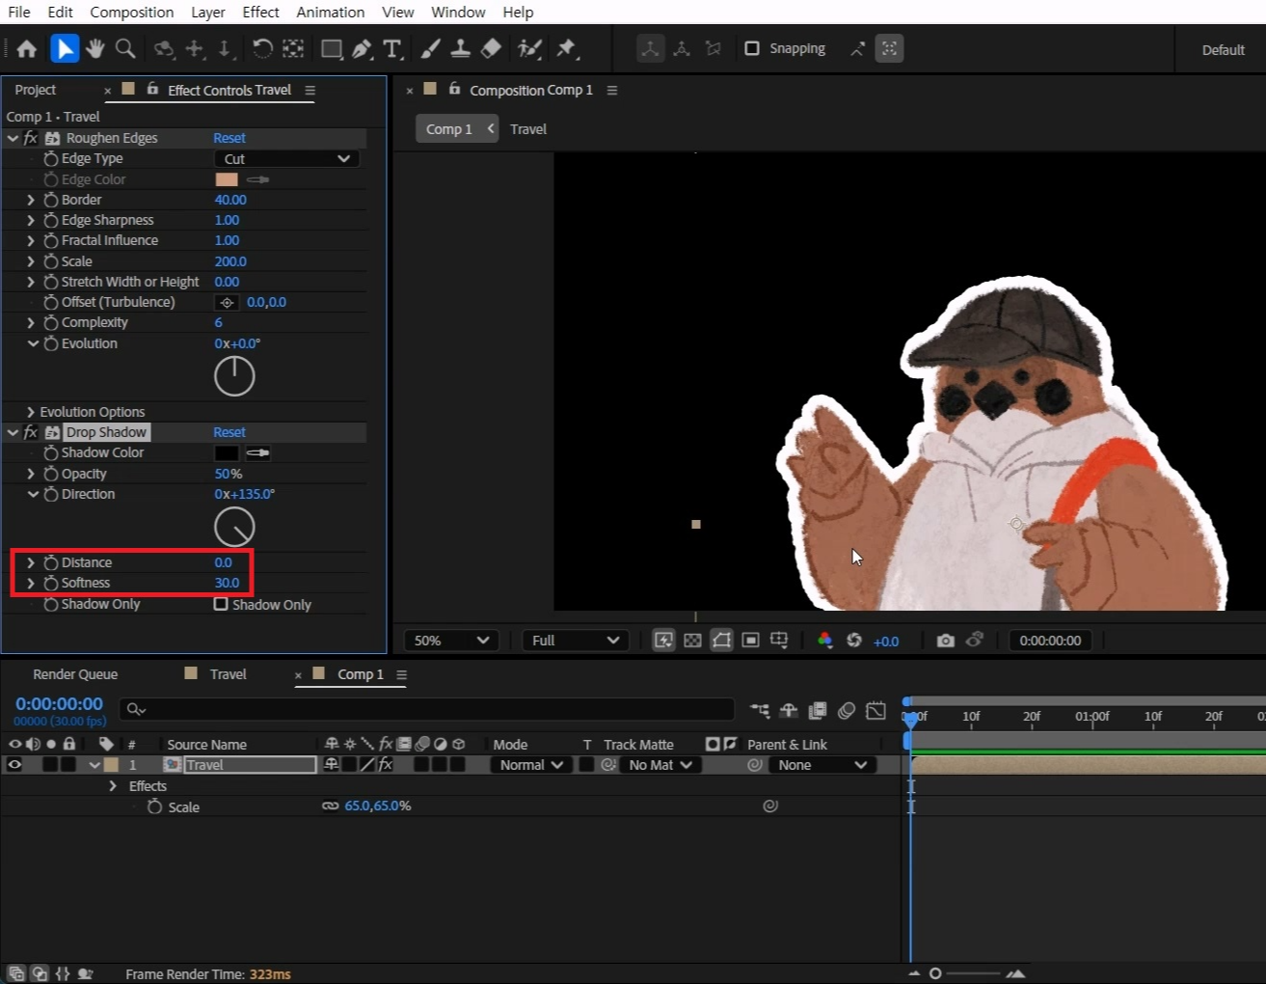Image resolution: width=1266 pixels, height=984 pixels.
Task: Click the Shadow Color eyedropper
Action: pos(258,452)
